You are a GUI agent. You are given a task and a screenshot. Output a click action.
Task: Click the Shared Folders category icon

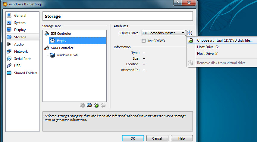[9, 73]
